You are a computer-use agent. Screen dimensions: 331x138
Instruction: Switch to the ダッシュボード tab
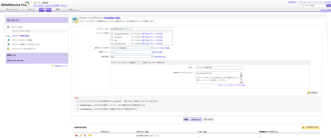coord(12,9)
